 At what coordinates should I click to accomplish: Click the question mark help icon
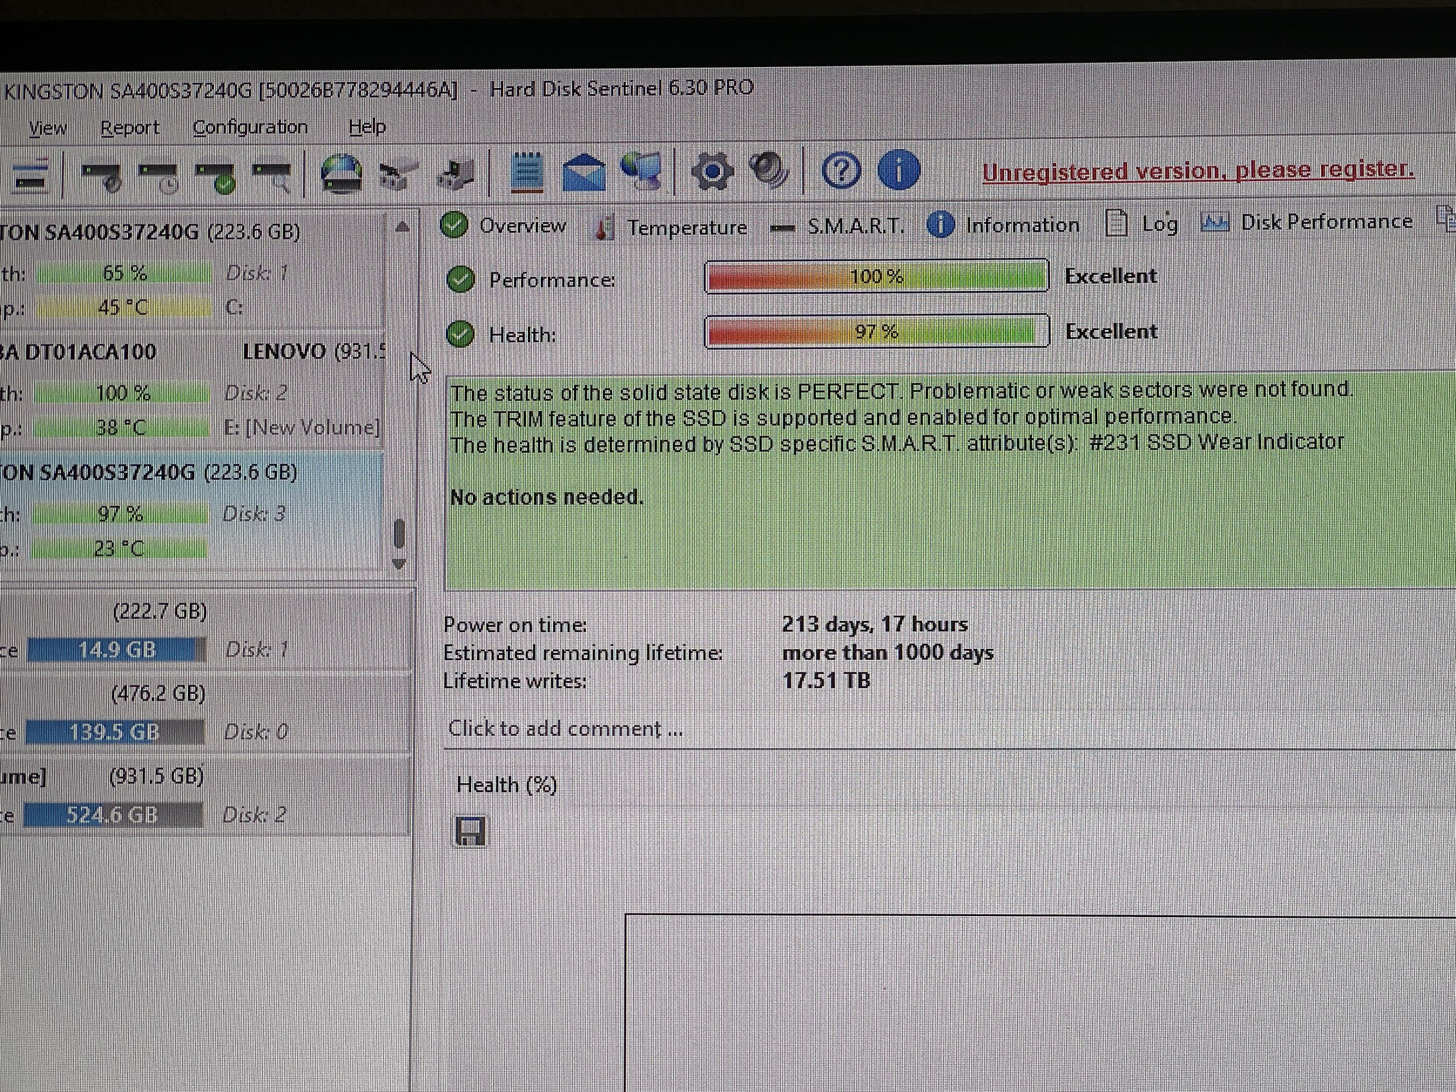[841, 170]
